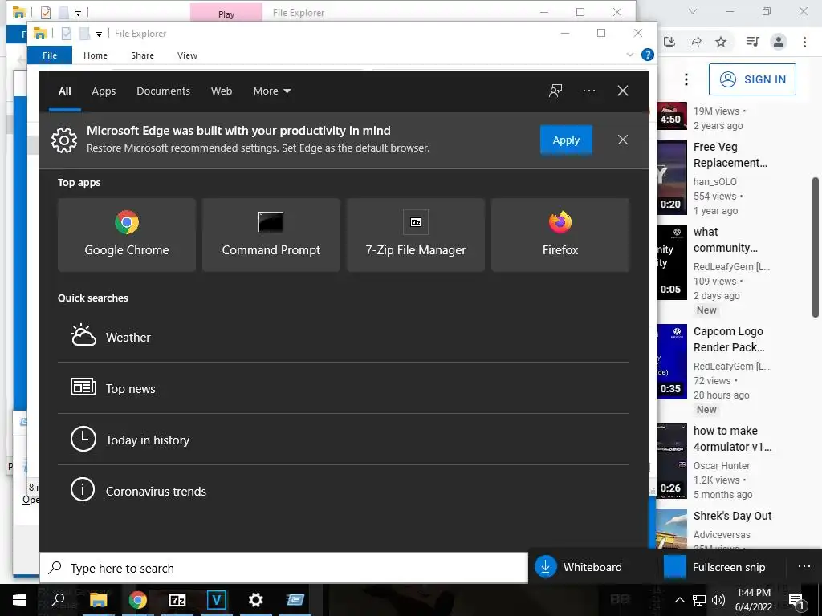
Task: Open more Windows Ink options ellipsis
Action: (x=804, y=567)
